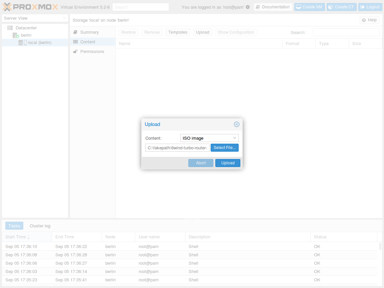Image resolution: width=384 pixels, height=288 pixels.
Task: Click the Permissions unlock icon
Action: pyautogui.click(x=76, y=52)
